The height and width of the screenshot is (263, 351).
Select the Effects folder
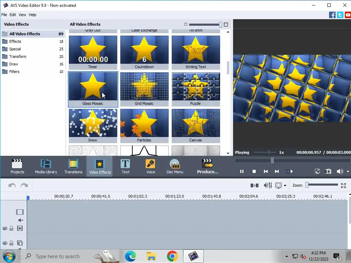[33, 41]
